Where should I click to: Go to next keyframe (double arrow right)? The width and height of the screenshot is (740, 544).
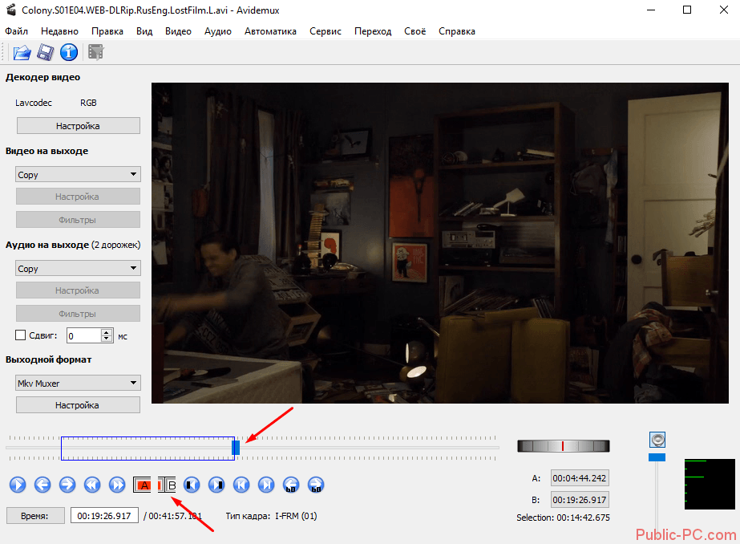[x=117, y=485]
